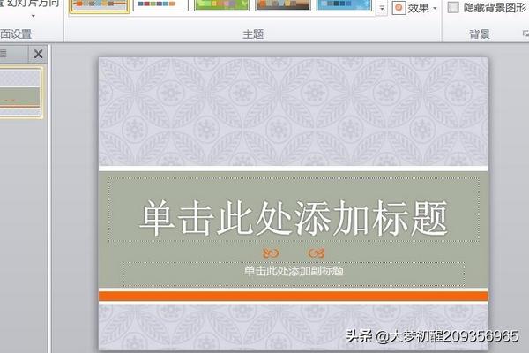
Task: Open the Background group dialog launcher
Action: 514,34
